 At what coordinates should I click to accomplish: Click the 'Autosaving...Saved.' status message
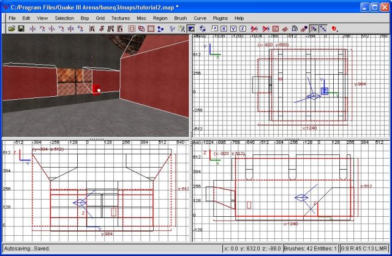tap(27, 249)
